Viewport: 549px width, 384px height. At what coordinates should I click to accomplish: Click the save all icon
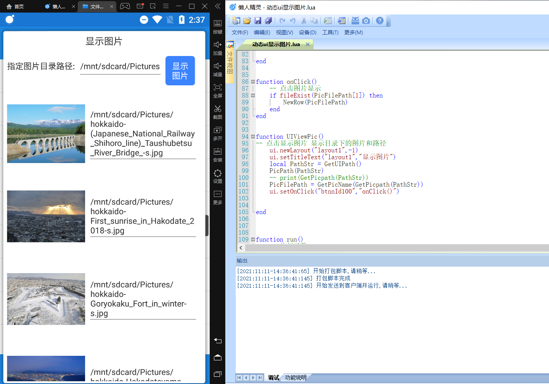tap(268, 21)
